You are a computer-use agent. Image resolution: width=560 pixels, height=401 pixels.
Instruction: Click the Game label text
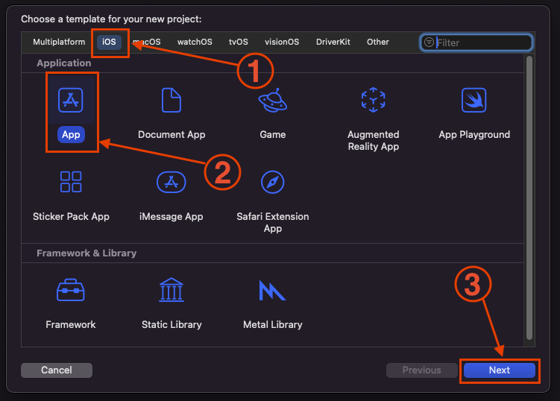point(273,135)
